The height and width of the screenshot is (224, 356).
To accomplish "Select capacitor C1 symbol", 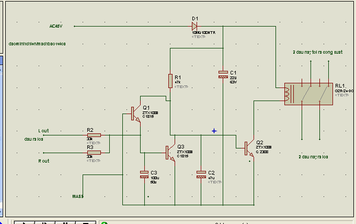I will (x=223, y=74).
